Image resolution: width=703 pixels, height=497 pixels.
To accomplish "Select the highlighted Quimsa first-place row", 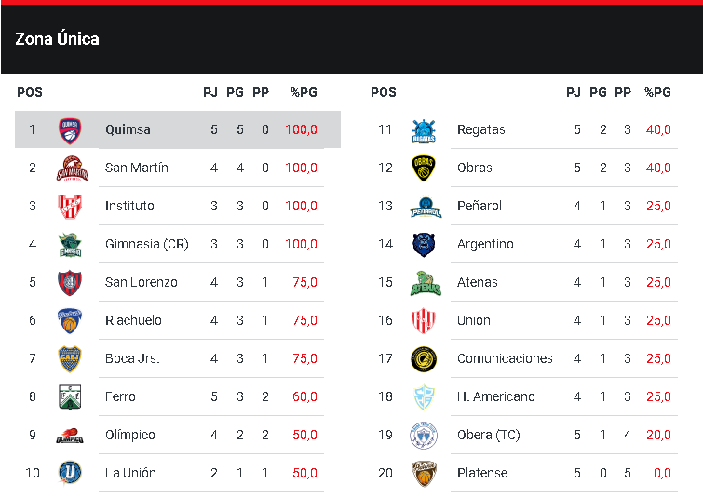I will [x=177, y=129].
